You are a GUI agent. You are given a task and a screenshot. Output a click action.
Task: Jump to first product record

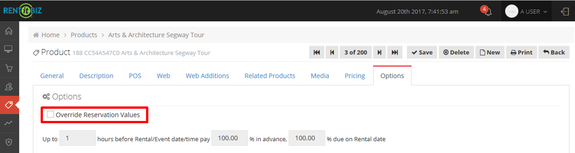[317, 53]
